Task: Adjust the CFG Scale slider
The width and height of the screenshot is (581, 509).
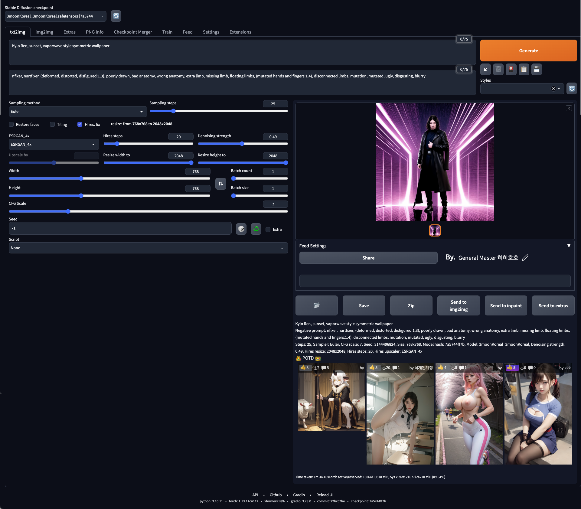Action: [148, 211]
